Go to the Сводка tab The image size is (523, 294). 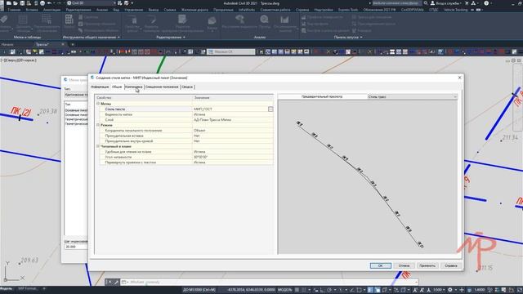(x=187, y=87)
